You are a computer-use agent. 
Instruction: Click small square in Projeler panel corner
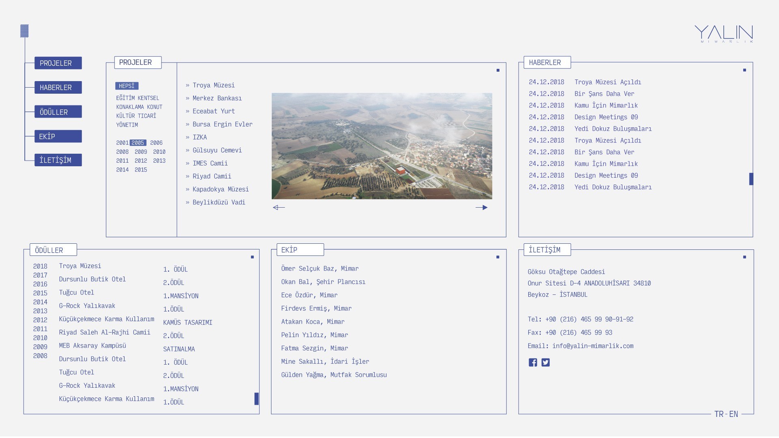[498, 71]
